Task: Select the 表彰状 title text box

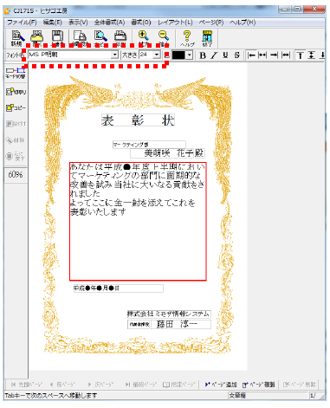Action: 138,120
